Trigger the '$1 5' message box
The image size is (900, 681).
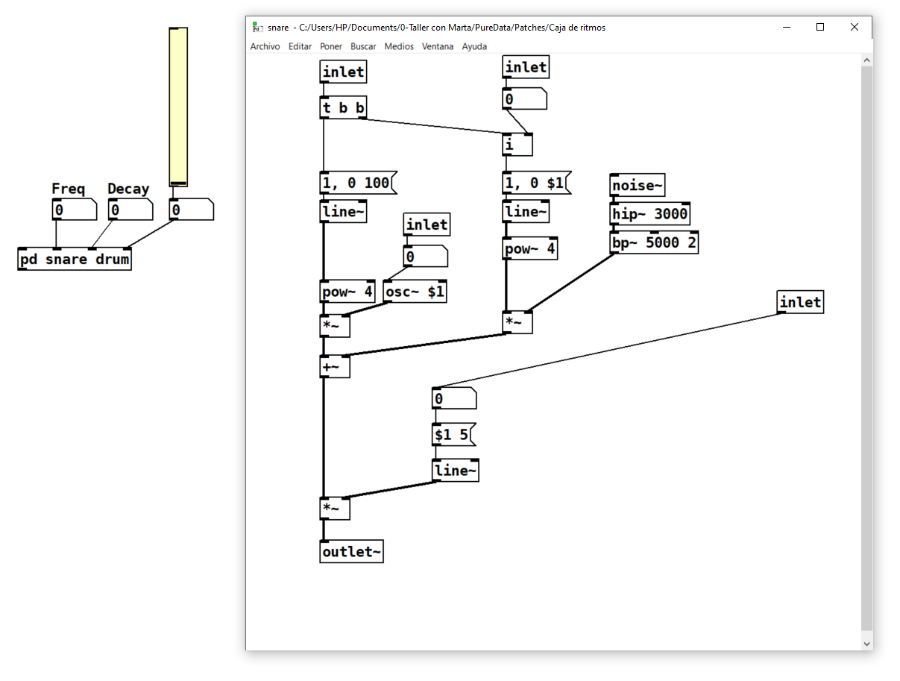click(453, 434)
